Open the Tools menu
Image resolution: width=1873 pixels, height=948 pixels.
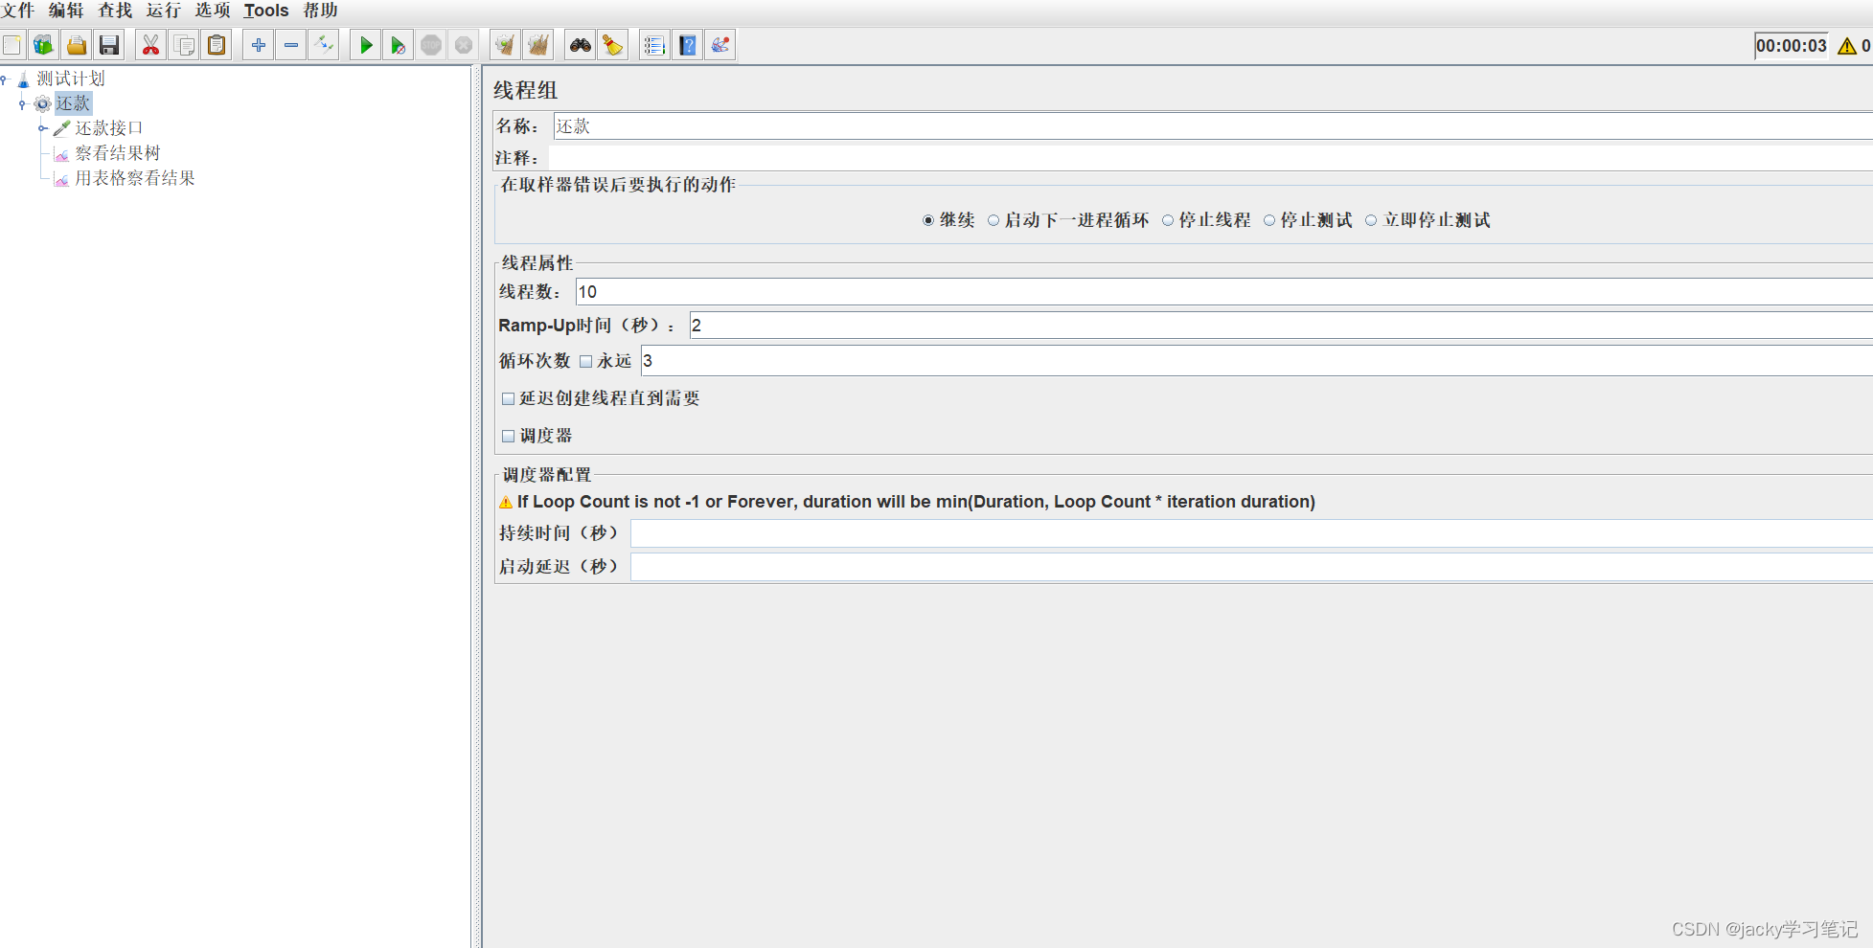pyautogui.click(x=266, y=11)
